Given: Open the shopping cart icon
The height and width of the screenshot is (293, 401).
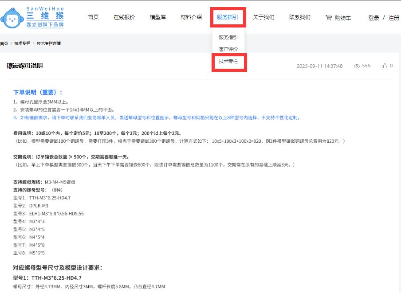Looking at the screenshot, I should 328,17.
